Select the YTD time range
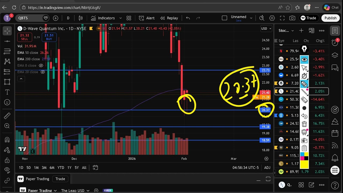The width and height of the screenshot is (343, 193). 61,168
